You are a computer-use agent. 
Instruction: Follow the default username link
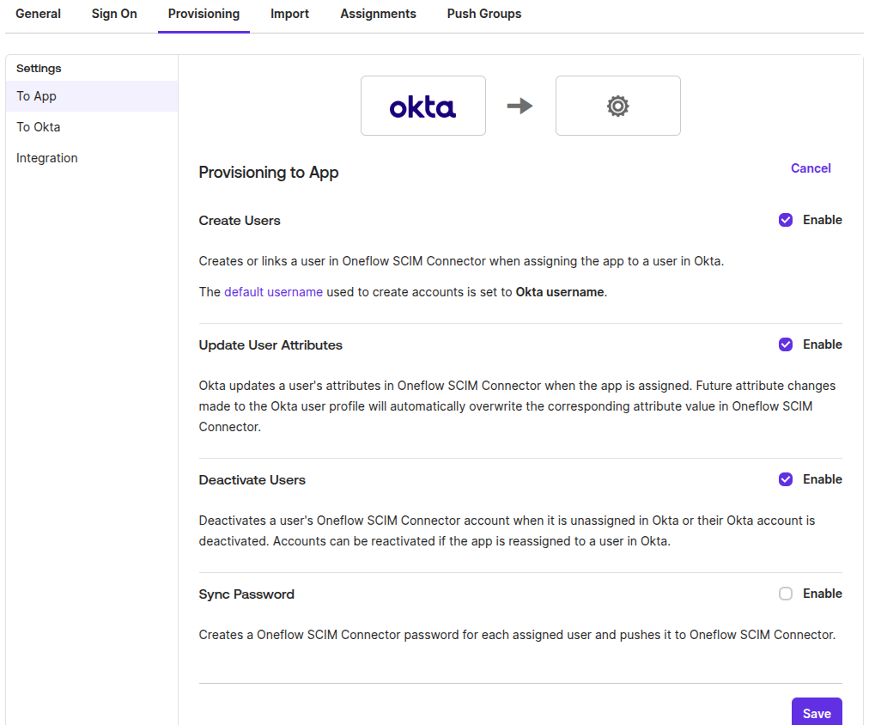pos(273,292)
